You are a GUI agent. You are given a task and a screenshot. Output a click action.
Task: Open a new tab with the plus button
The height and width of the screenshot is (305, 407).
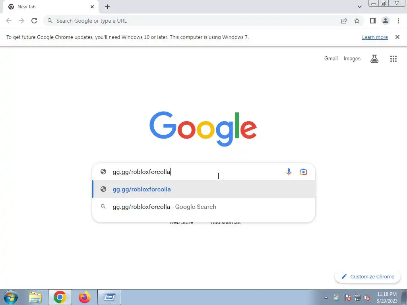(x=107, y=7)
